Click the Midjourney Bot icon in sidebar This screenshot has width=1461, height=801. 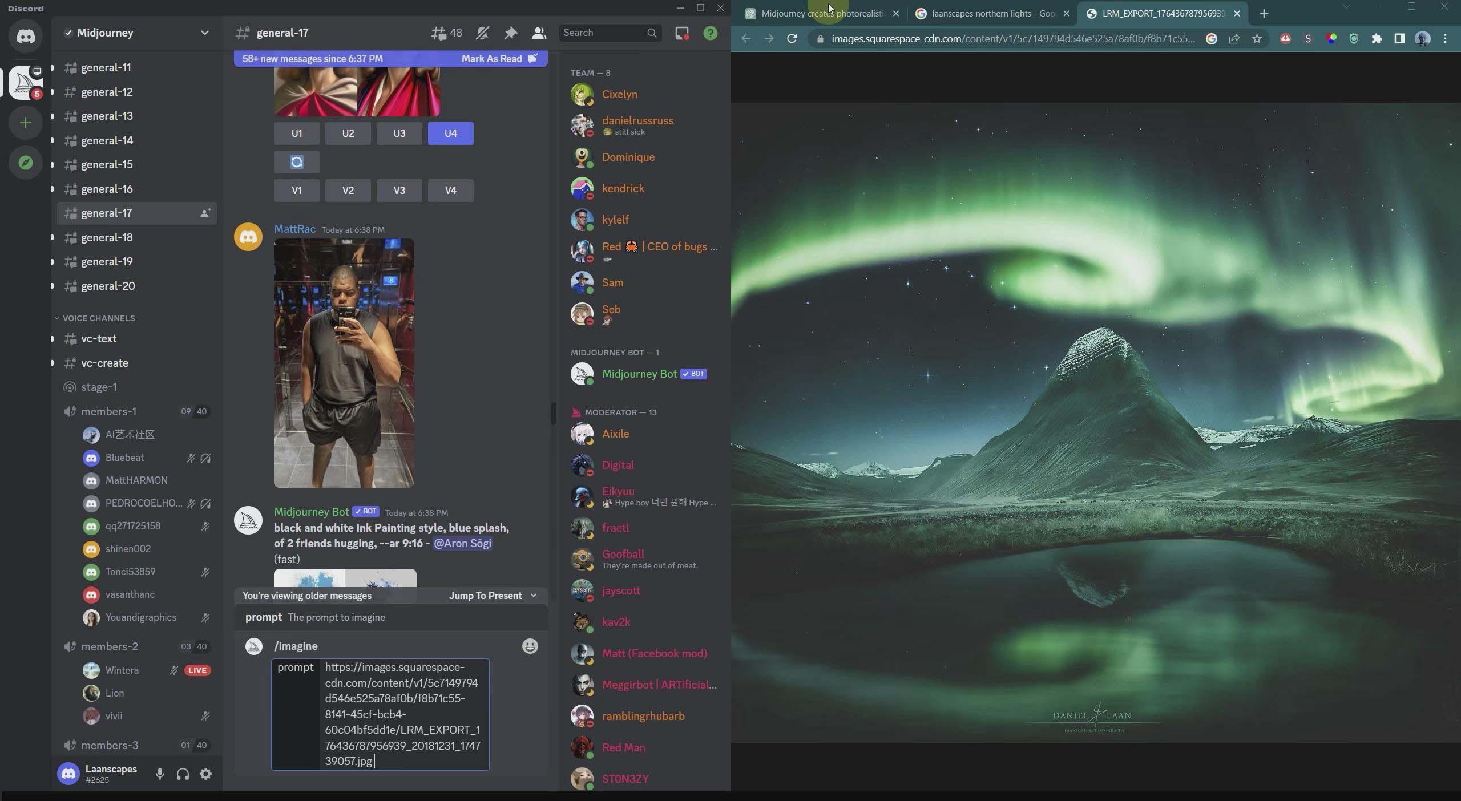582,374
